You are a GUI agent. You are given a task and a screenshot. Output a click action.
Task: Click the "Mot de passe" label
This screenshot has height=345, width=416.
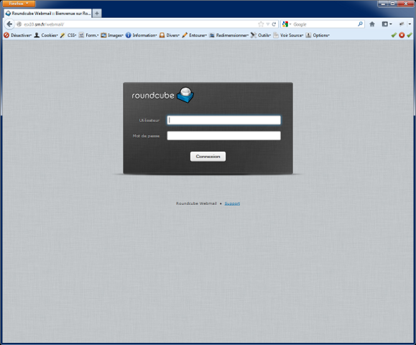click(x=146, y=136)
